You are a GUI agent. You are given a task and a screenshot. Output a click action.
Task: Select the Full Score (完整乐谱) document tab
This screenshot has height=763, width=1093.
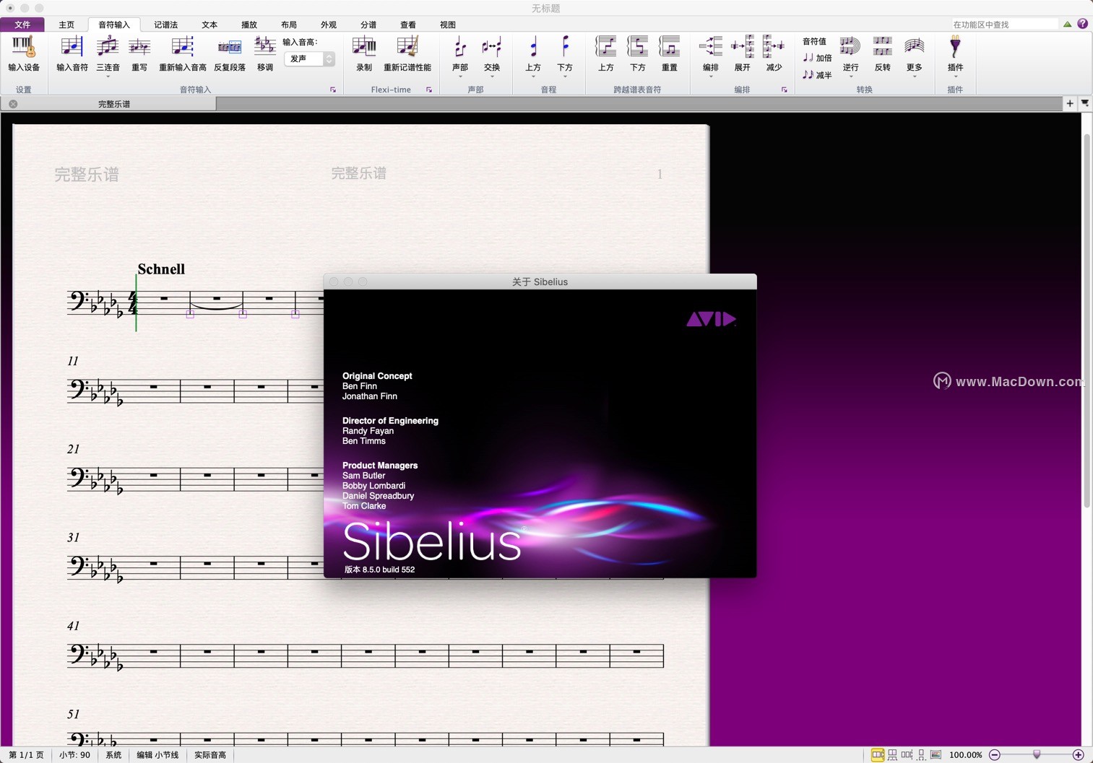point(114,104)
